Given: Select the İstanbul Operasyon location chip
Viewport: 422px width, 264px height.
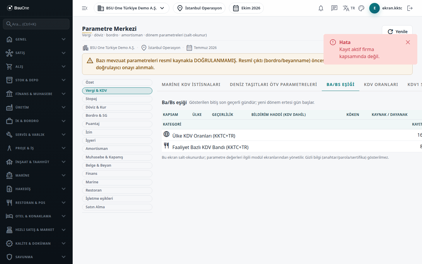Looking at the screenshot, I should 199,8.
